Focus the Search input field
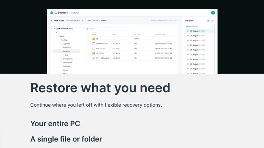Image resolution: width=264 pixels, height=148 pixels. coord(108,28)
